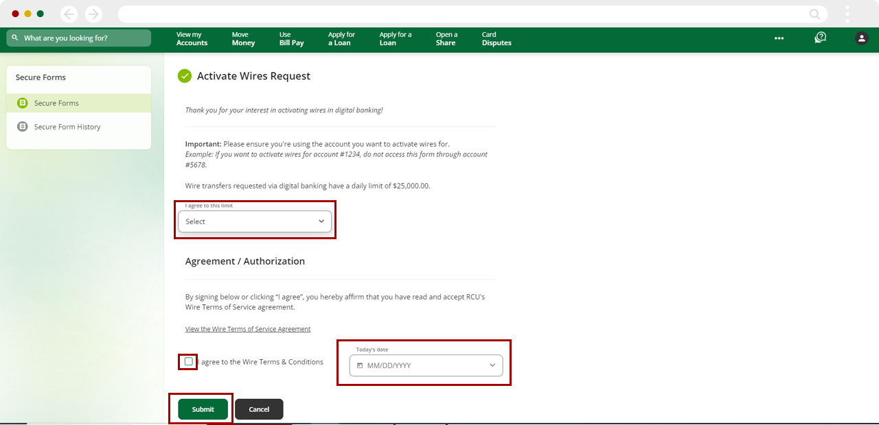879x425 pixels.
Task: Open Card Disputes menu
Action: 496,38
